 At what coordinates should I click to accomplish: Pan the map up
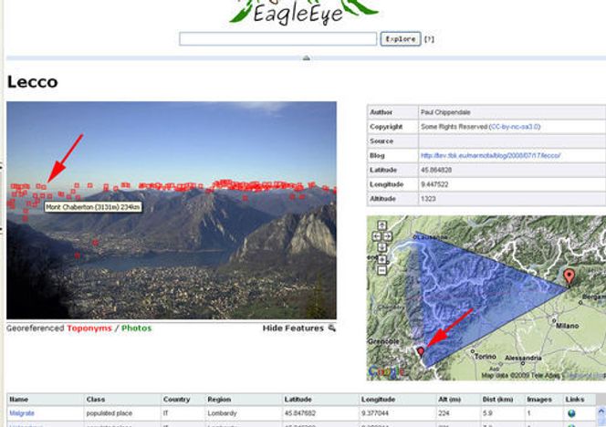381,225
